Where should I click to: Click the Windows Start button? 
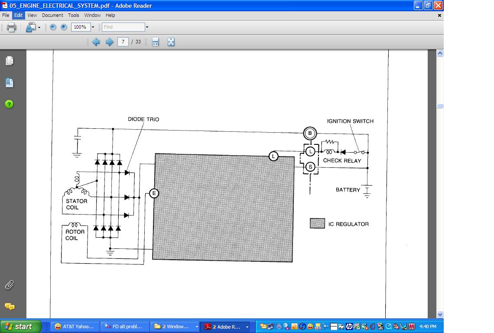coord(21,326)
